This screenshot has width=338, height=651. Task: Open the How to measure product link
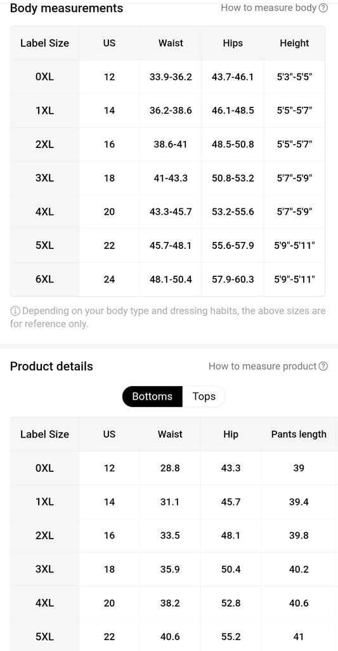point(263,366)
